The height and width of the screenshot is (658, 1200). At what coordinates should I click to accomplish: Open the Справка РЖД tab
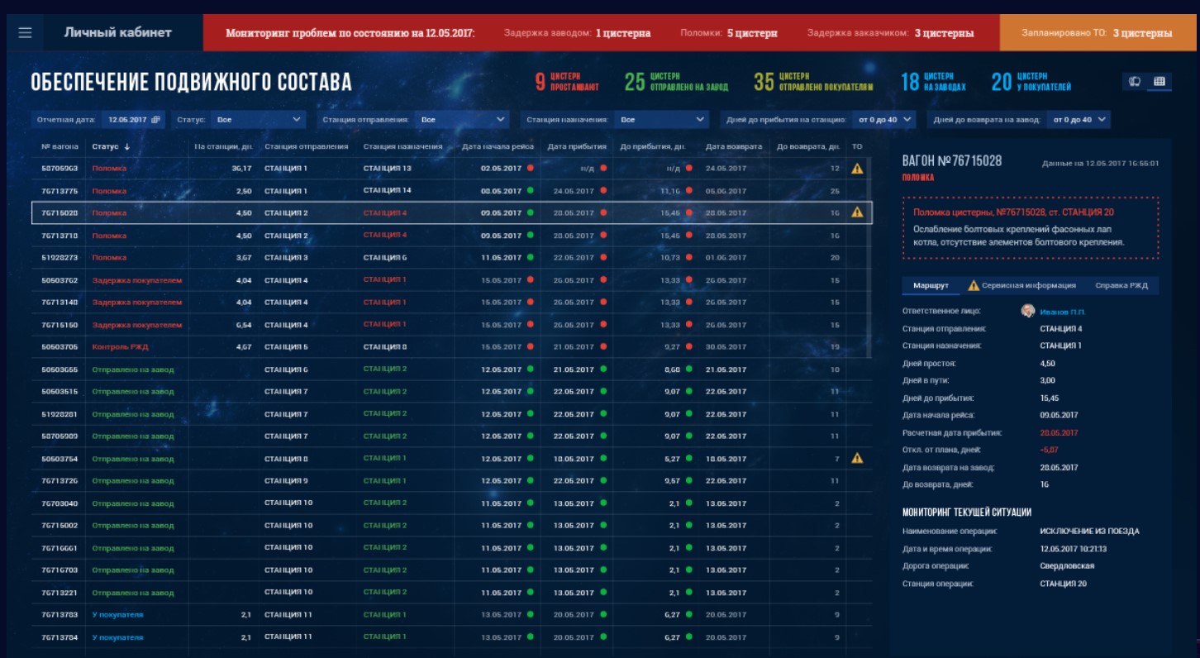[1121, 285]
